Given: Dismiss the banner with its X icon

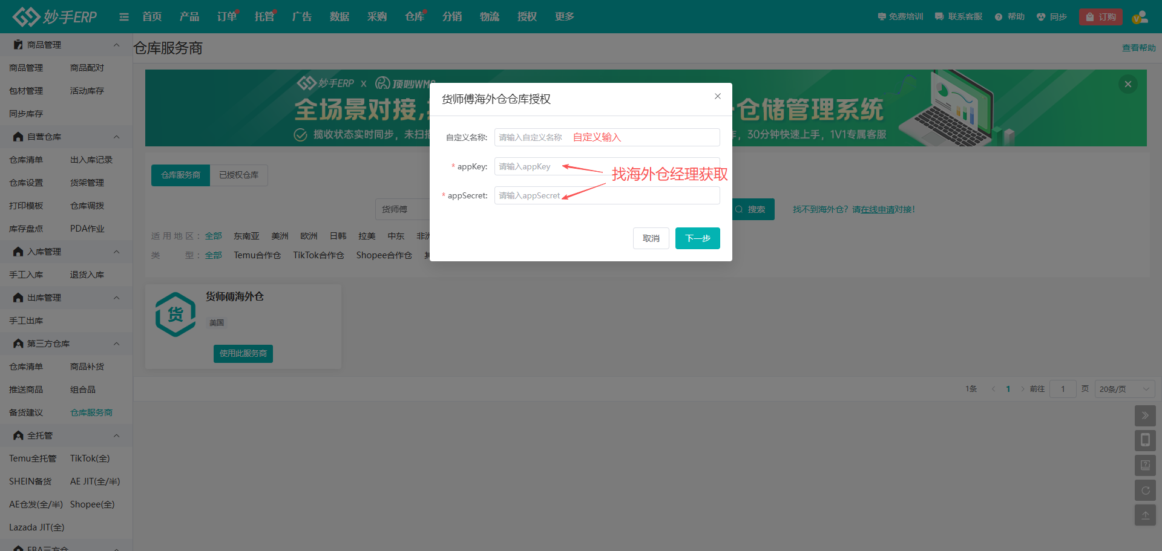Looking at the screenshot, I should coord(1128,84).
